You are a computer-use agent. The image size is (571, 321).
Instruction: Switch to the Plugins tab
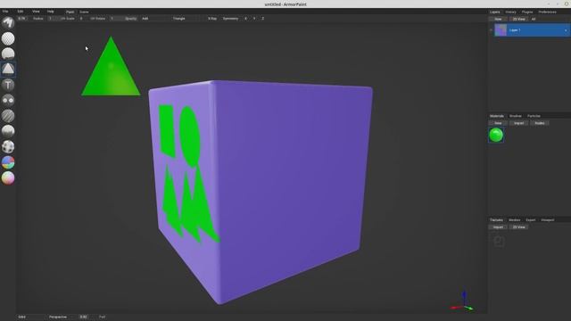pos(527,12)
